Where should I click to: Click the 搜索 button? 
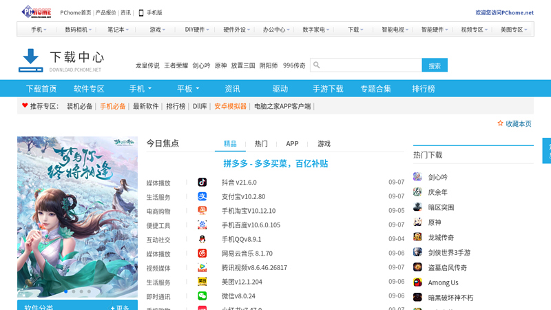coord(435,65)
